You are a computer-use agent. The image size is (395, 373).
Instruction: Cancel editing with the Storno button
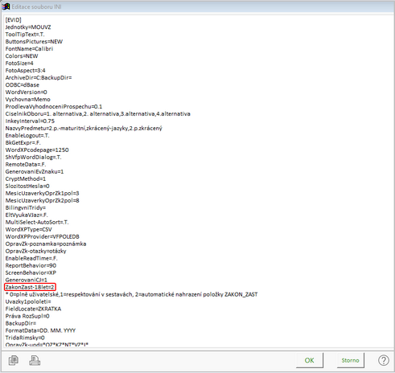point(350,360)
